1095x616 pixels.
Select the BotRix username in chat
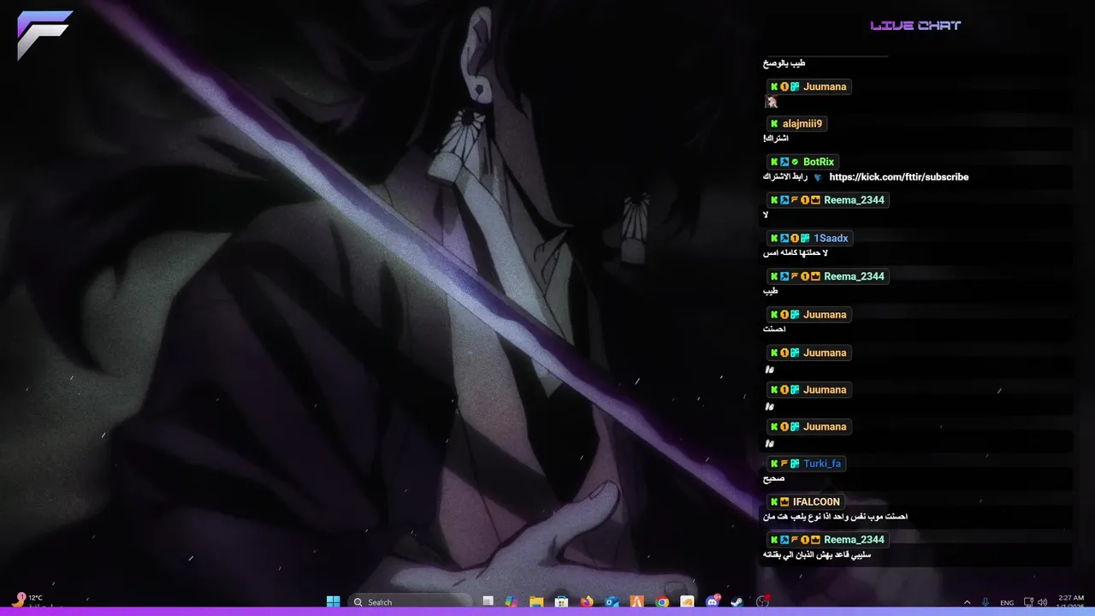819,162
